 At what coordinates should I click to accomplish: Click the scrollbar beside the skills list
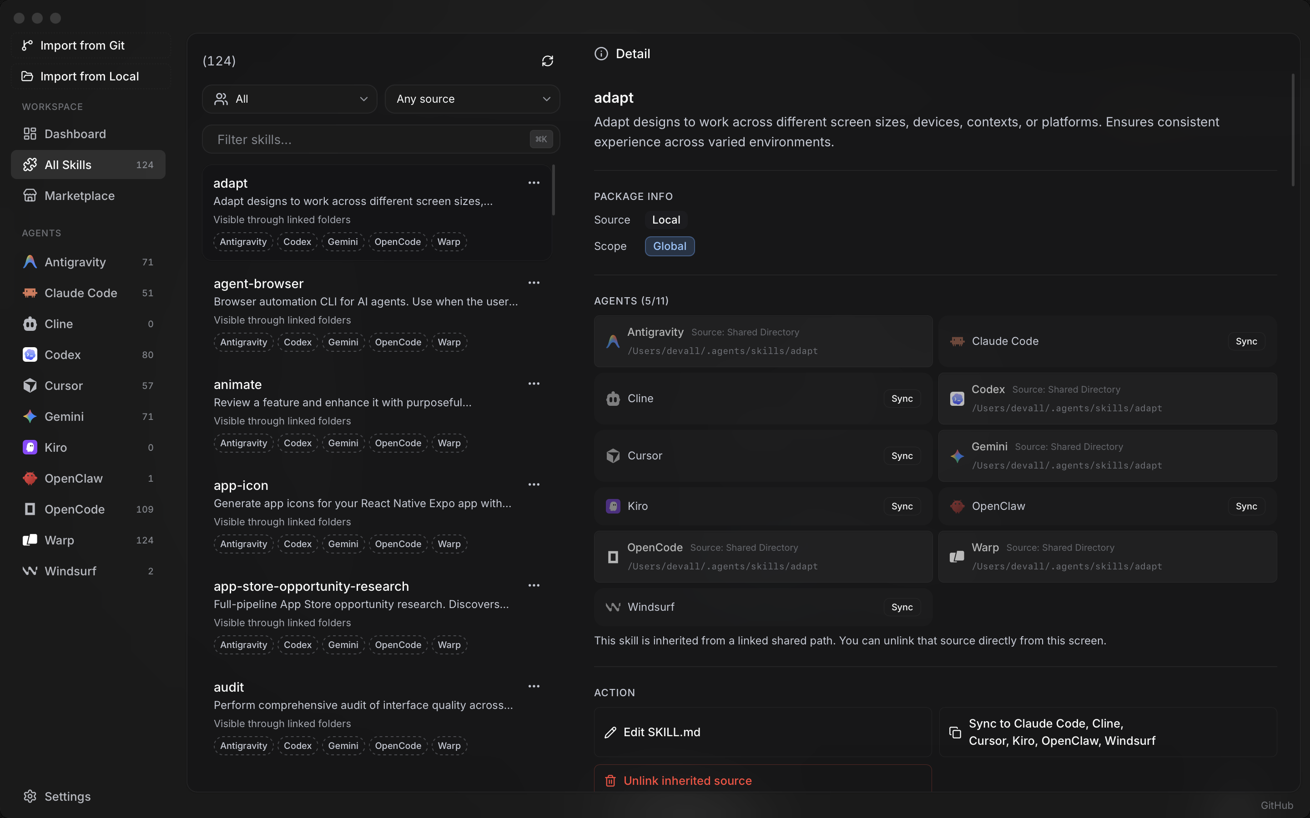click(x=553, y=190)
